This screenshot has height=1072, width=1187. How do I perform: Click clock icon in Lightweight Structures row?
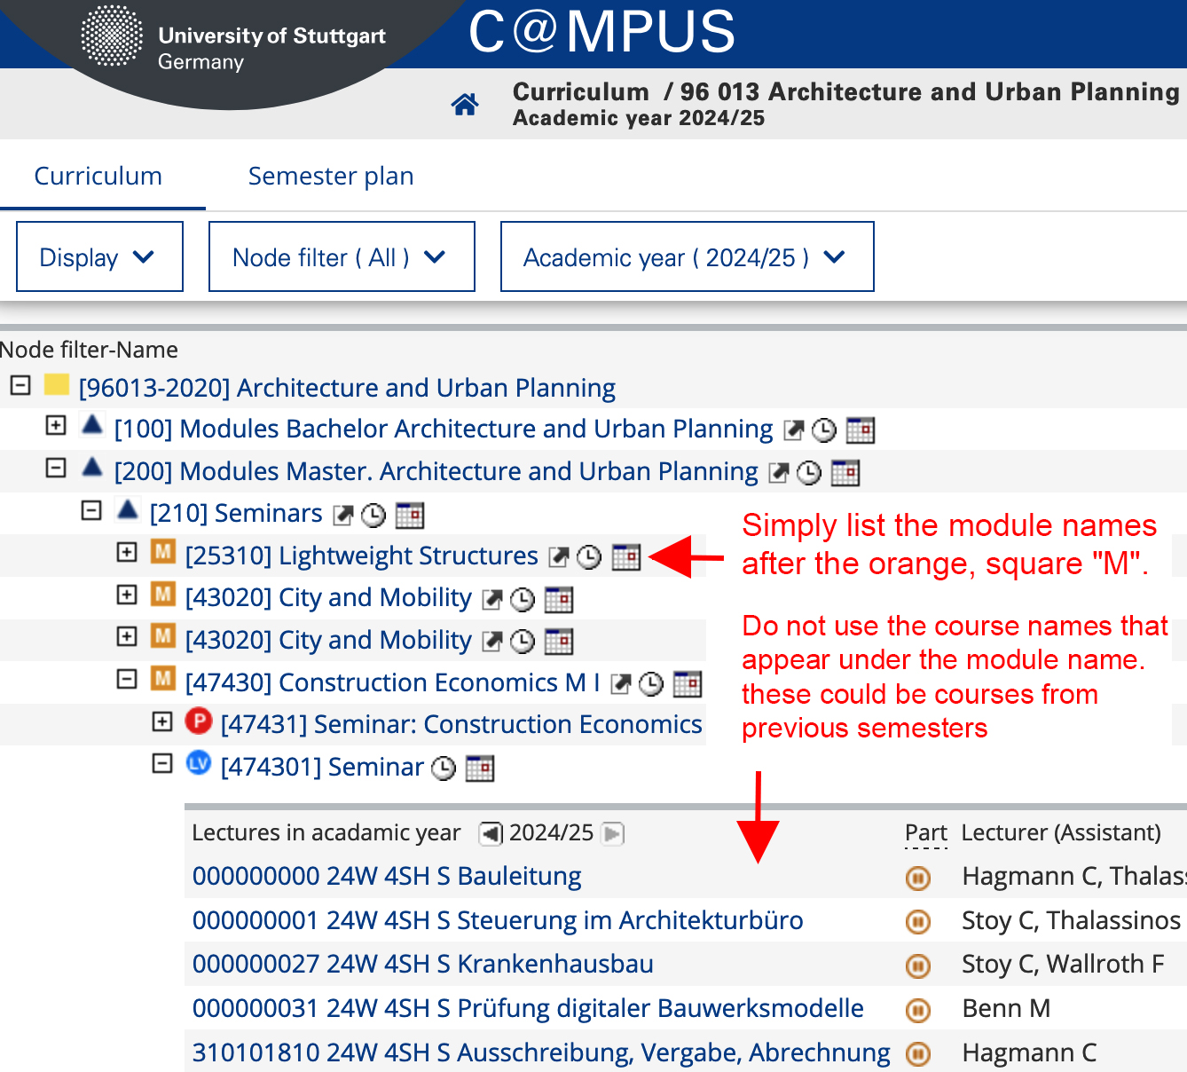[589, 557]
